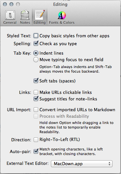Open the External Text Editor MacDown.app dropdown

coord(82,164)
